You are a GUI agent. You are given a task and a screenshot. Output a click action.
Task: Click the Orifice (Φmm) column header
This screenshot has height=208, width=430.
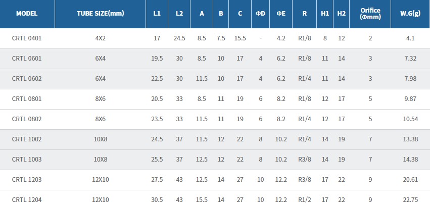click(370, 14)
